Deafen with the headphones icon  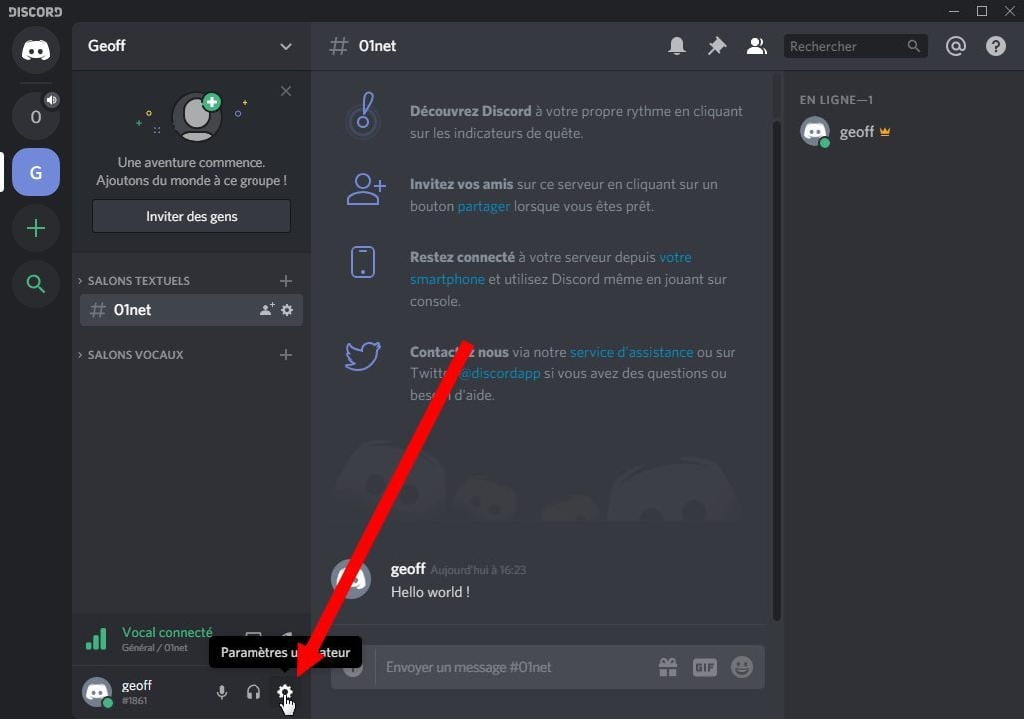coord(254,692)
